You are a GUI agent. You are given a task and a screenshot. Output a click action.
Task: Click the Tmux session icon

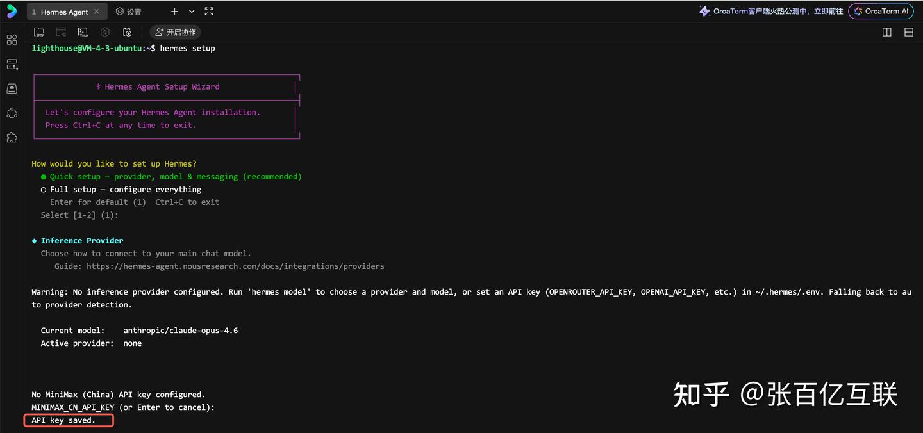(x=83, y=32)
